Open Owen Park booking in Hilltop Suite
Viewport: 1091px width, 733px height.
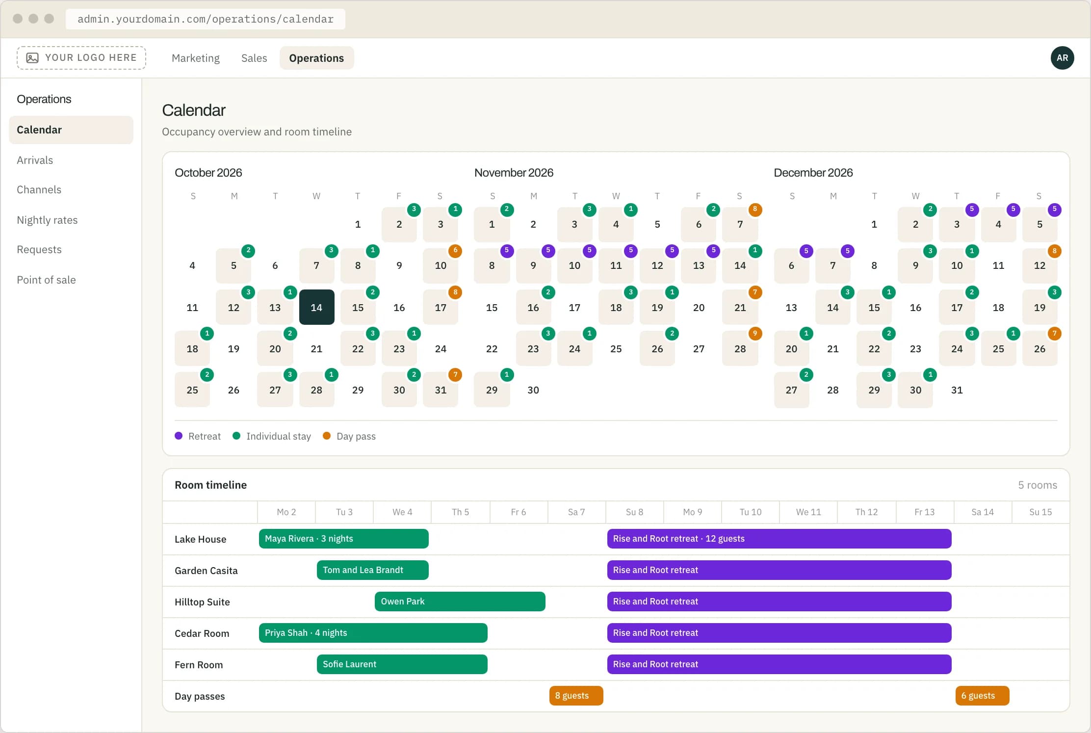460,602
